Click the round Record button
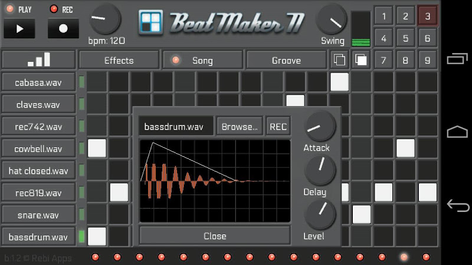Screen dimensions: 472x265 pyautogui.click(x=63, y=28)
